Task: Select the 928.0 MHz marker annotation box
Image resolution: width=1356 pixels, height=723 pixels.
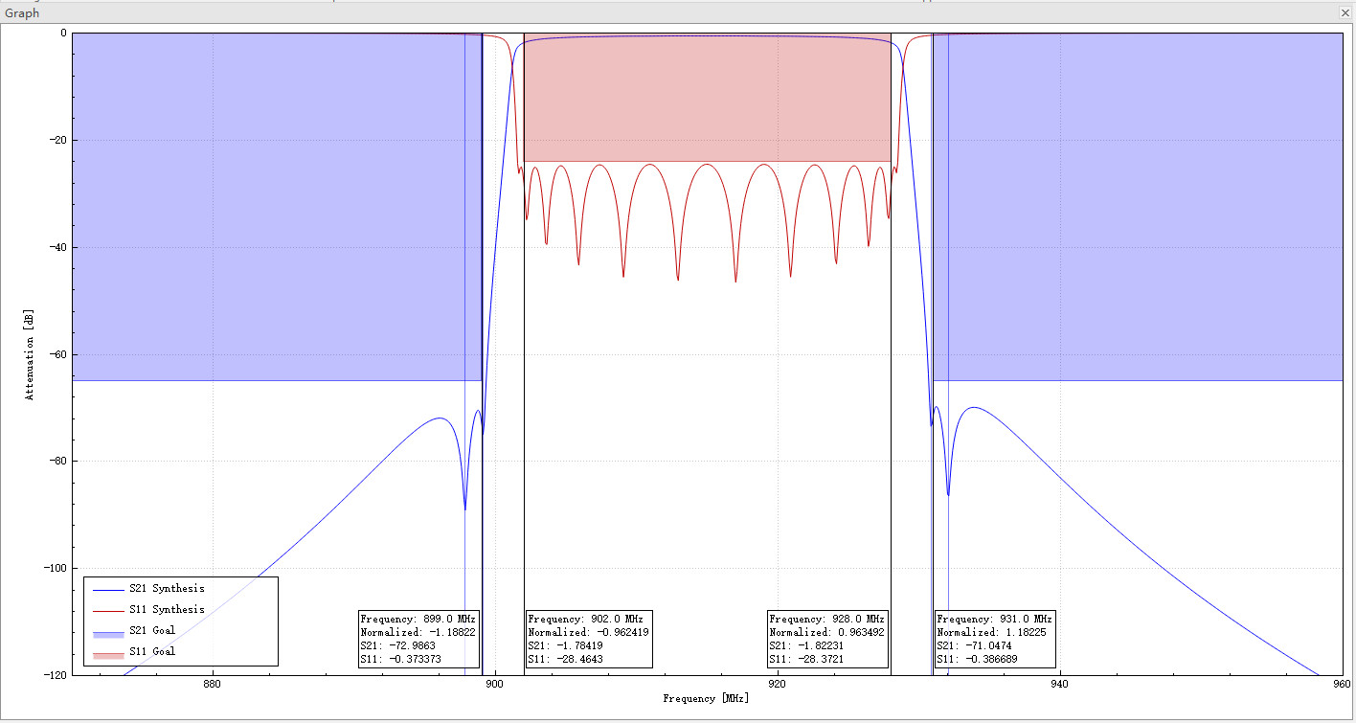Action: [x=826, y=639]
